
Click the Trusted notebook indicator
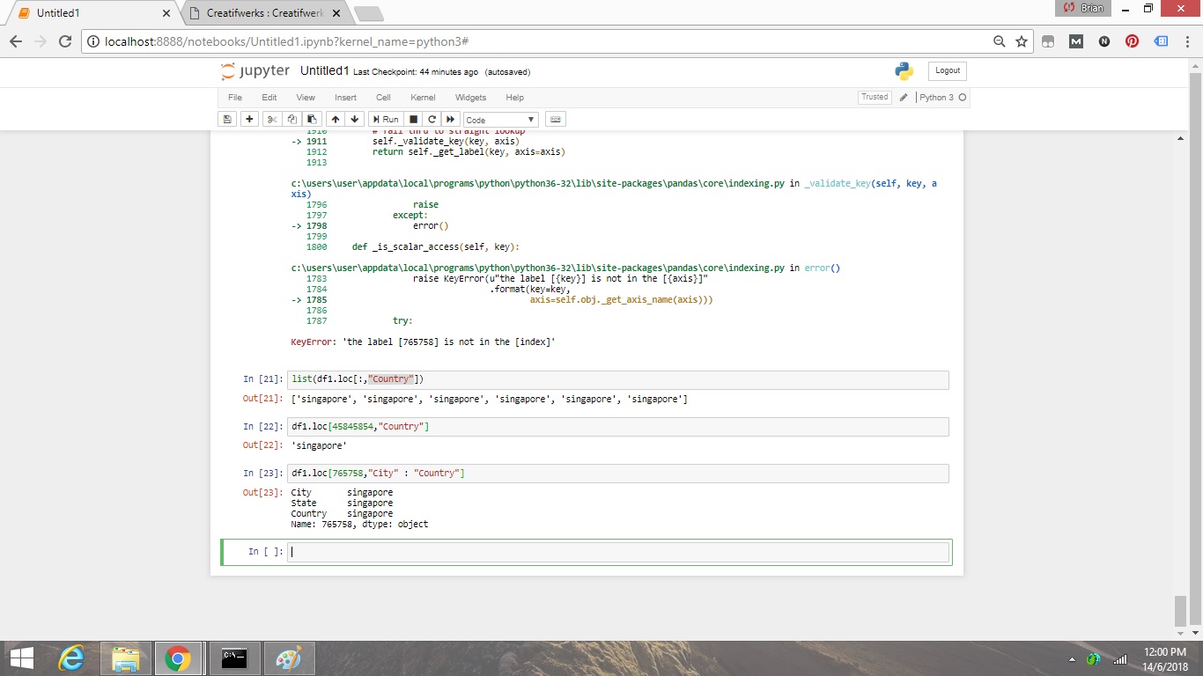875,97
